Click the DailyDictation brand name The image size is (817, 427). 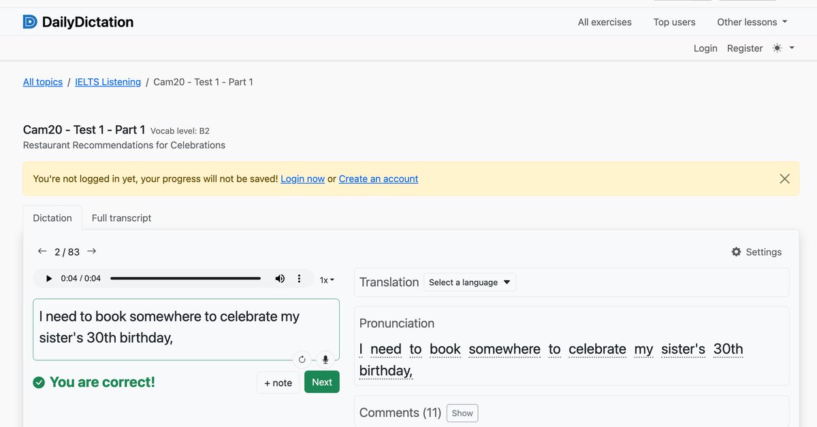pos(88,22)
